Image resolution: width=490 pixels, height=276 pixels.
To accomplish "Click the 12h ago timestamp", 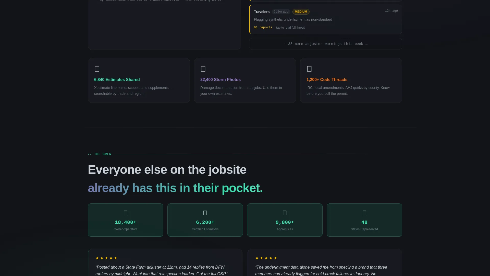I will point(391,11).
